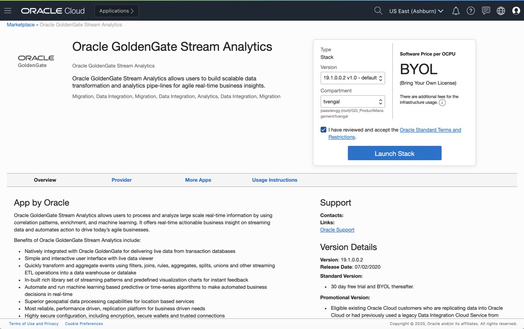Open the help question mark icon

point(470,11)
